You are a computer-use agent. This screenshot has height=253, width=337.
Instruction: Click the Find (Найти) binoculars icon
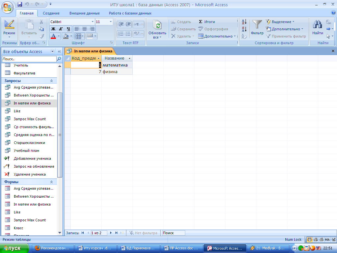click(318, 25)
